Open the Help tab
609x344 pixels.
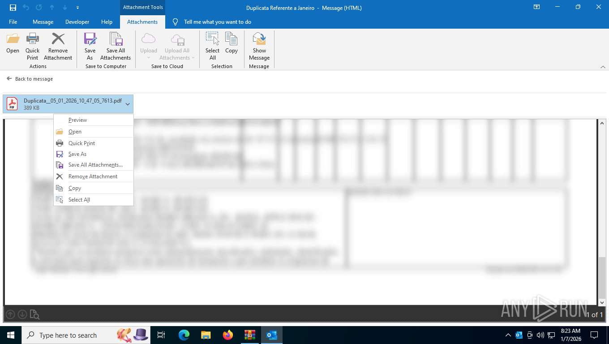[x=107, y=22]
